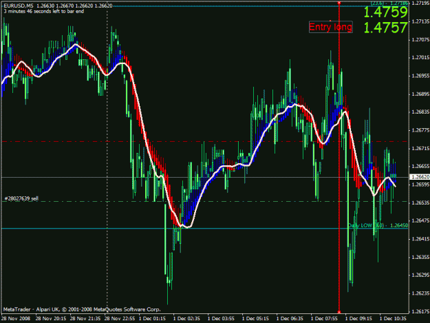This screenshot has width=430, height=323.
Task: Click the '28 Nov 21:35' time axis label
Action: point(85,319)
